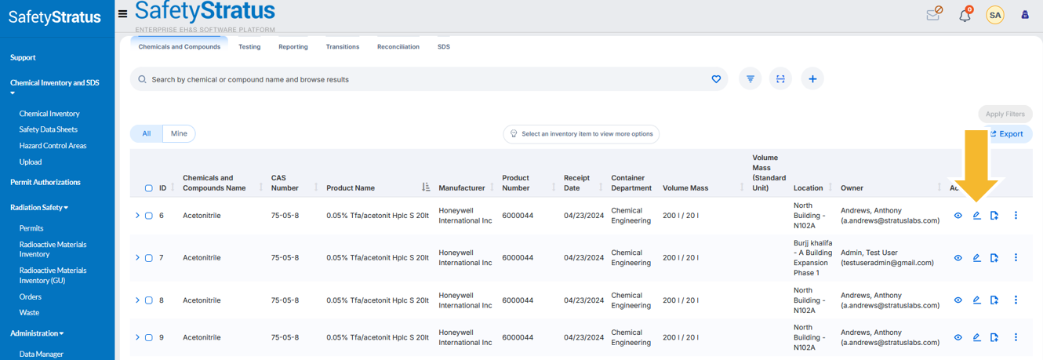Switch to the Testing tab
This screenshot has width=1043, height=360.
point(249,47)
